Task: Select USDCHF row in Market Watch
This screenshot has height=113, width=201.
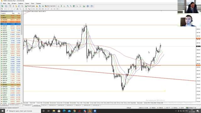Action: pos(10,26)
